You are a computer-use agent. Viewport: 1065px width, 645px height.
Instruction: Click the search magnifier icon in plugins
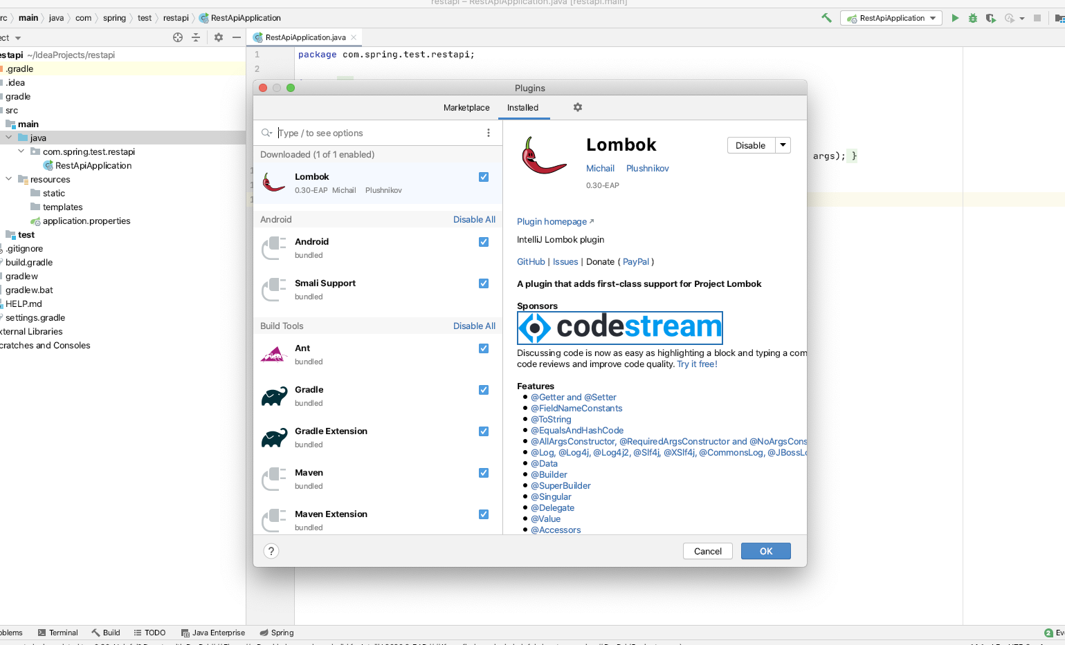(266, 133)
